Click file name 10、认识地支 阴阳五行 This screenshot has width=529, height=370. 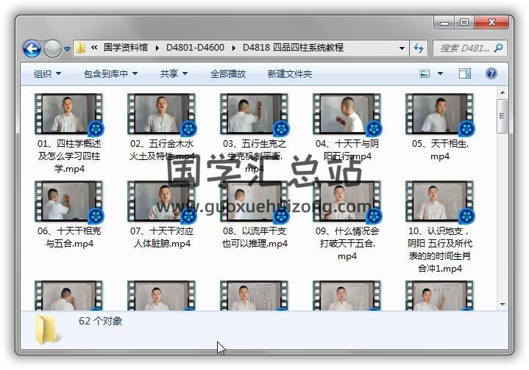(440, 250)
